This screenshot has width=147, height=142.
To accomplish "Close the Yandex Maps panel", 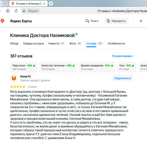I will 141,21.
